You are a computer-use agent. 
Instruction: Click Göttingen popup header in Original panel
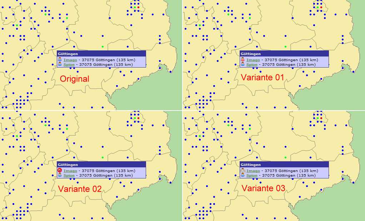pos(101,54)
